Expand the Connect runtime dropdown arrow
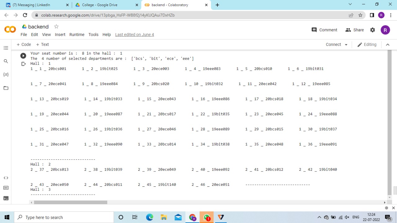Viewport: 397px width, 223px height. [x=346, y=45]
